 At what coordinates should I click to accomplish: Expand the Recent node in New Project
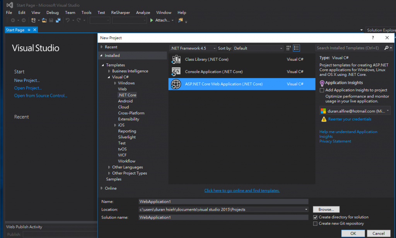tap(102, 47)
